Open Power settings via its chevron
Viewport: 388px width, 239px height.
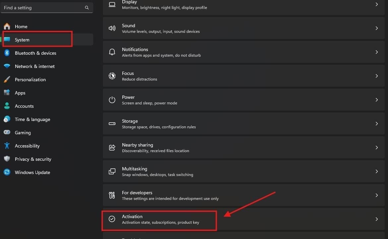pyautogui.click(x=377, y=100)
